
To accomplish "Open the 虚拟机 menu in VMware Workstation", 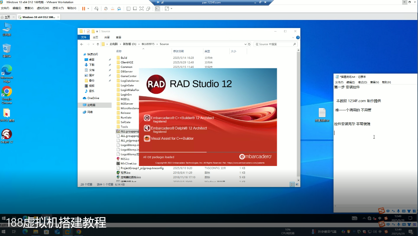I will point(43,8).
